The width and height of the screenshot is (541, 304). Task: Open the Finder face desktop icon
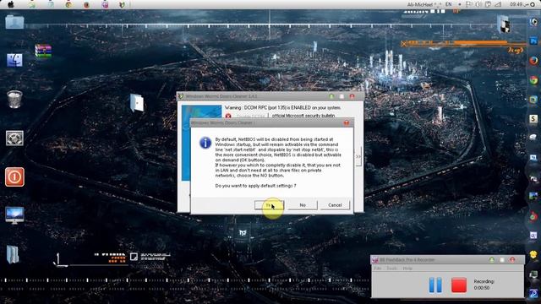[14, 60]
